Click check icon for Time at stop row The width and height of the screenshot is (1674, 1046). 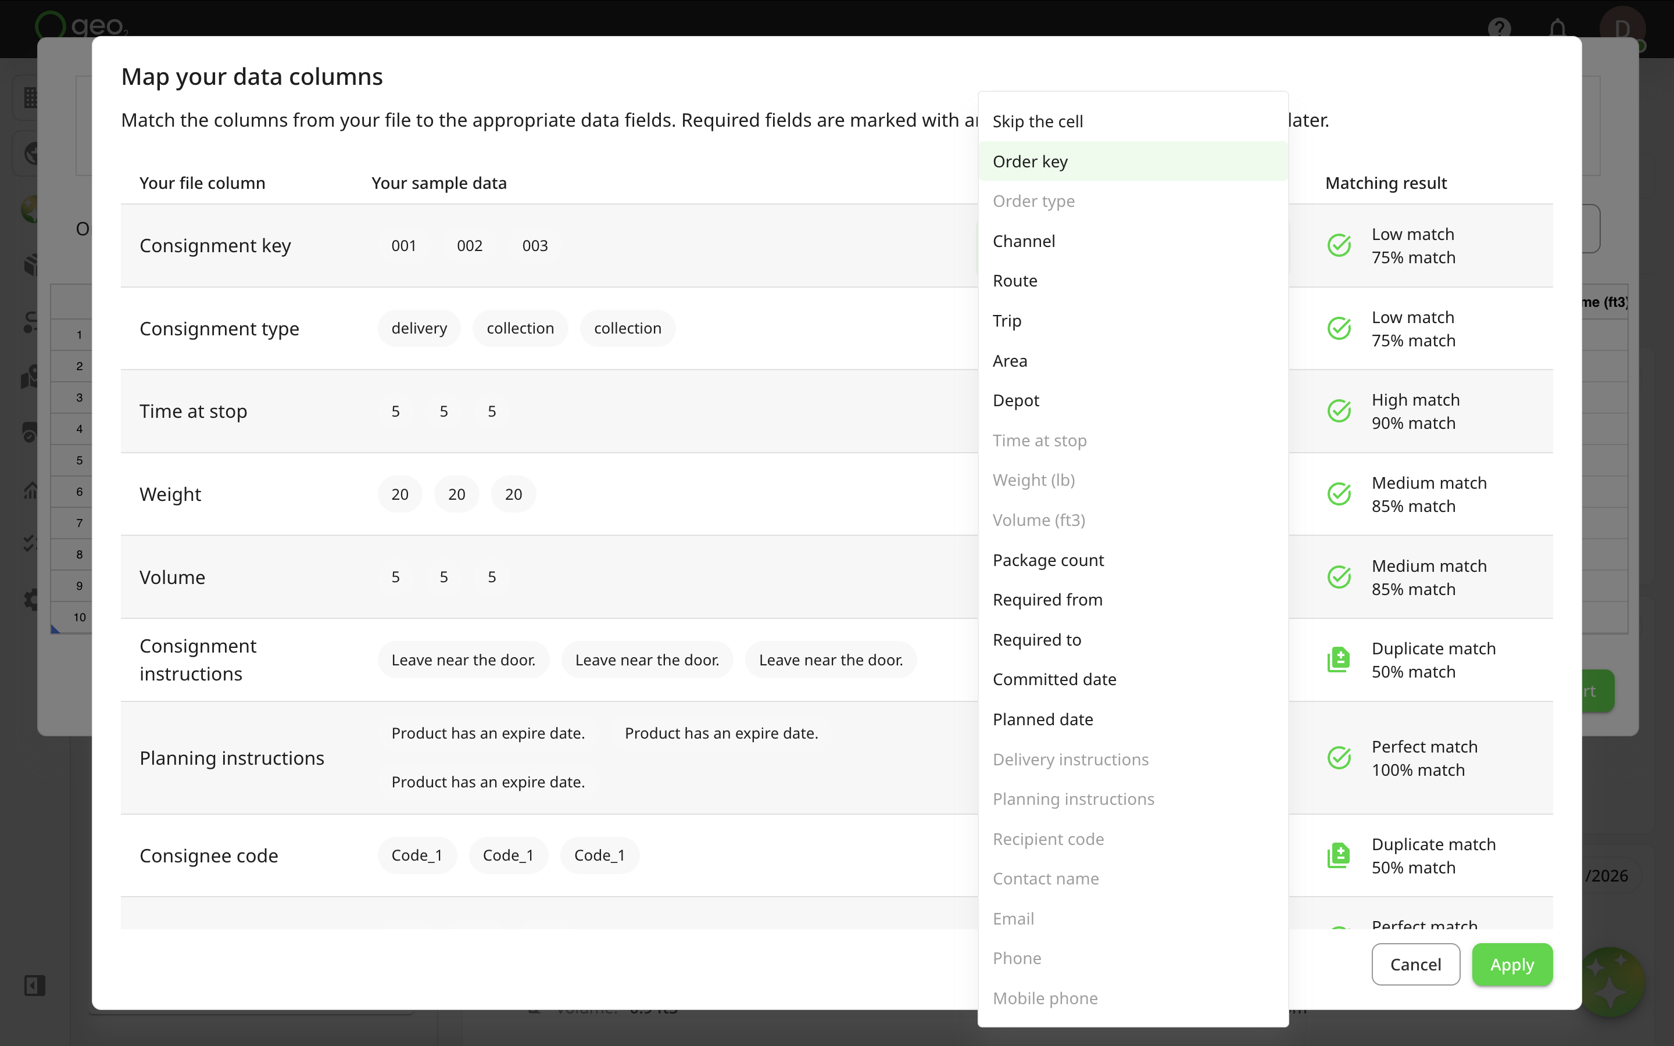click(1339, 411)
